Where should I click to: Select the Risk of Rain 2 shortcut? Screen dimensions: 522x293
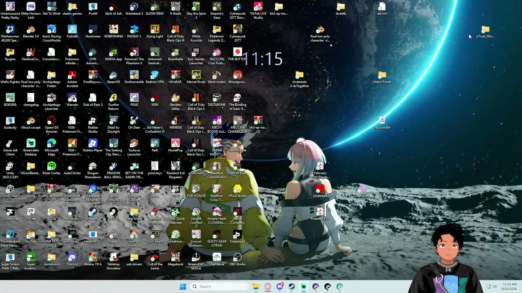pyautogui.click(x=93, y=100)
